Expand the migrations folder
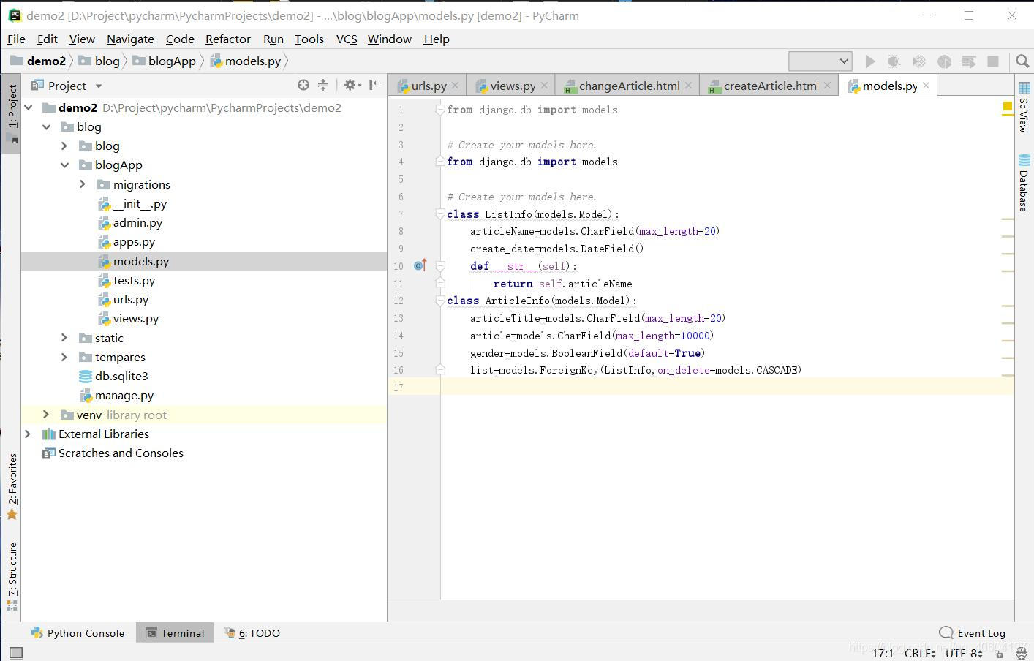 (x=83, y=184)
